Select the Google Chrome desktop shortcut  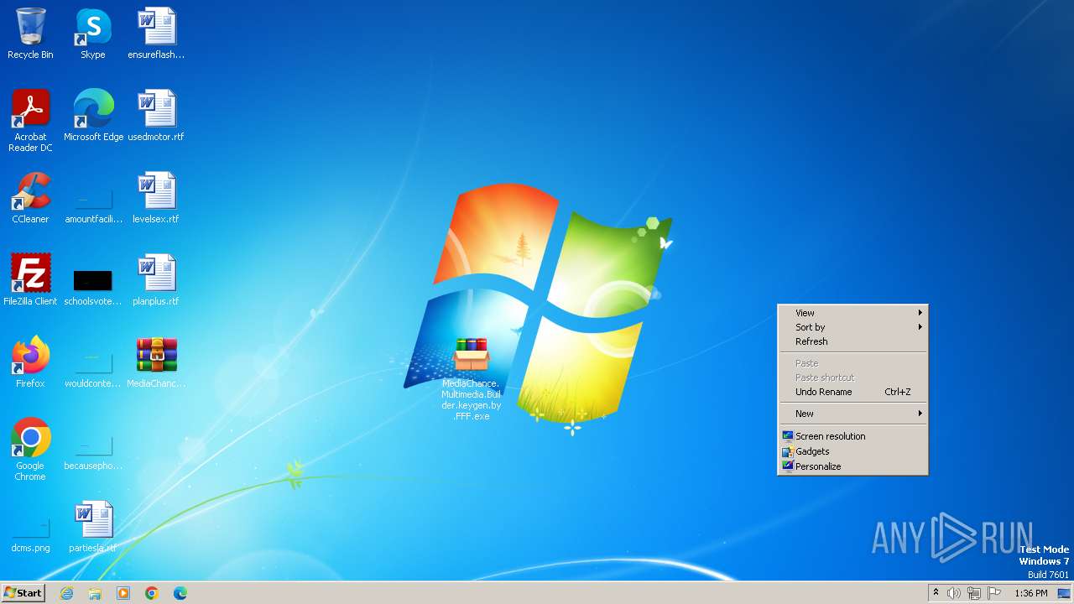30,449
